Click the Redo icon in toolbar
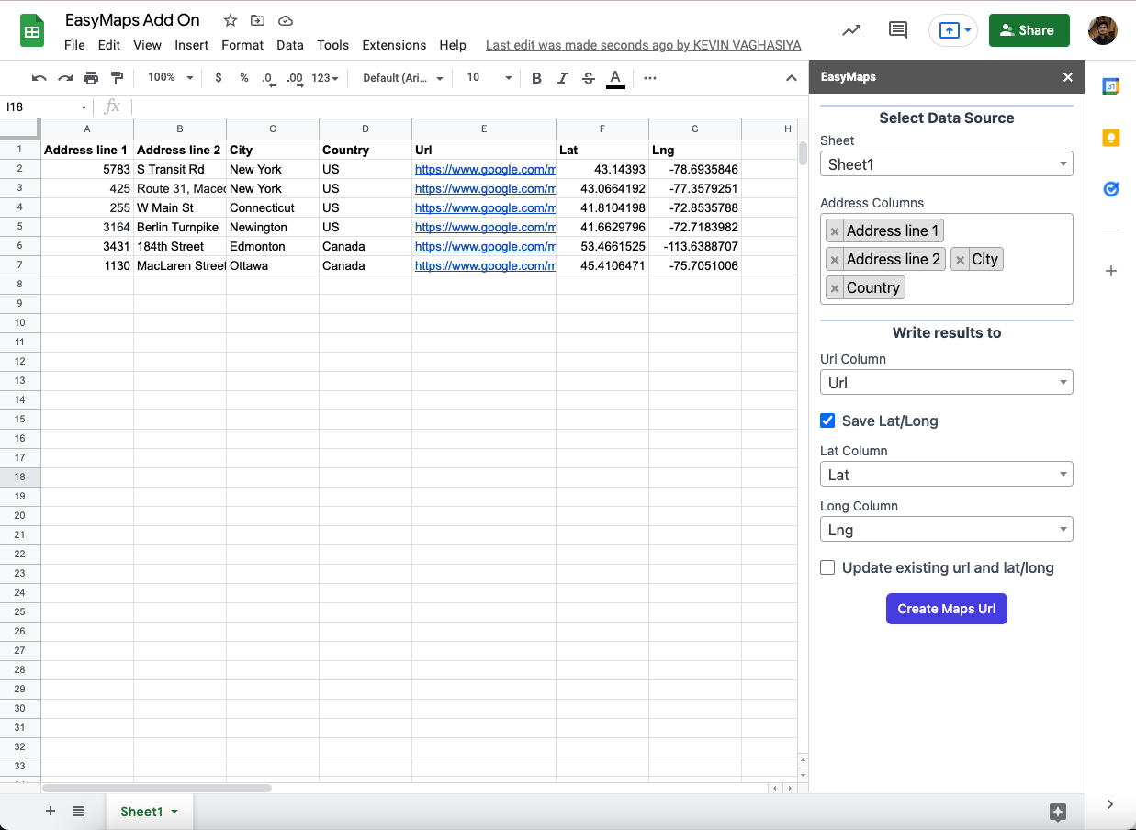The height and width of the screenshot is (830, 1136). 64,78
